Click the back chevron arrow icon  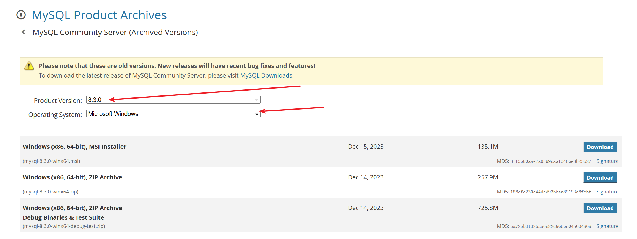coord(24,32)
